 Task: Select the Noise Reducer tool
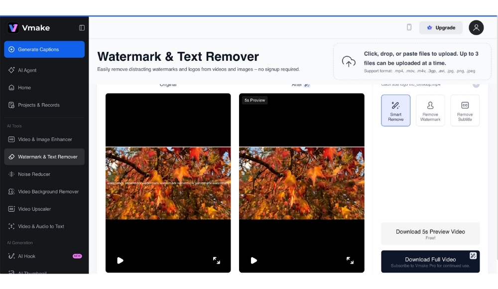(34, 174)
